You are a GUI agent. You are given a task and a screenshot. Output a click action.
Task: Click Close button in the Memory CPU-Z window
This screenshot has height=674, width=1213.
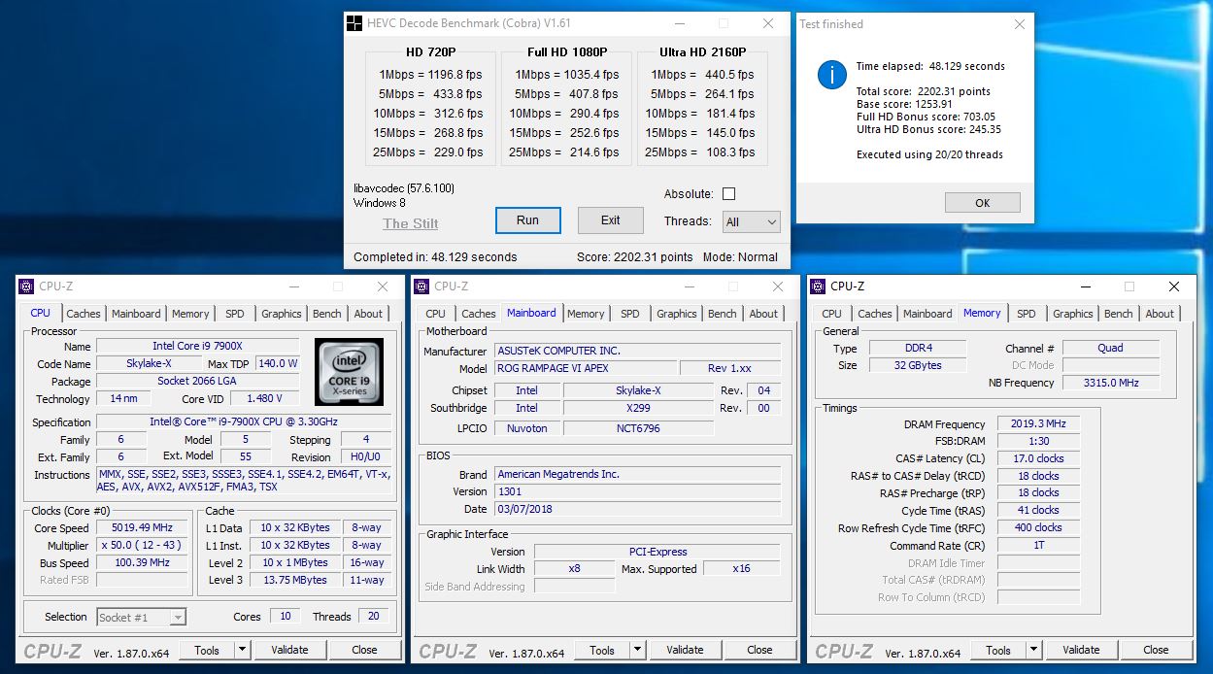click(x=1156, y=650)
